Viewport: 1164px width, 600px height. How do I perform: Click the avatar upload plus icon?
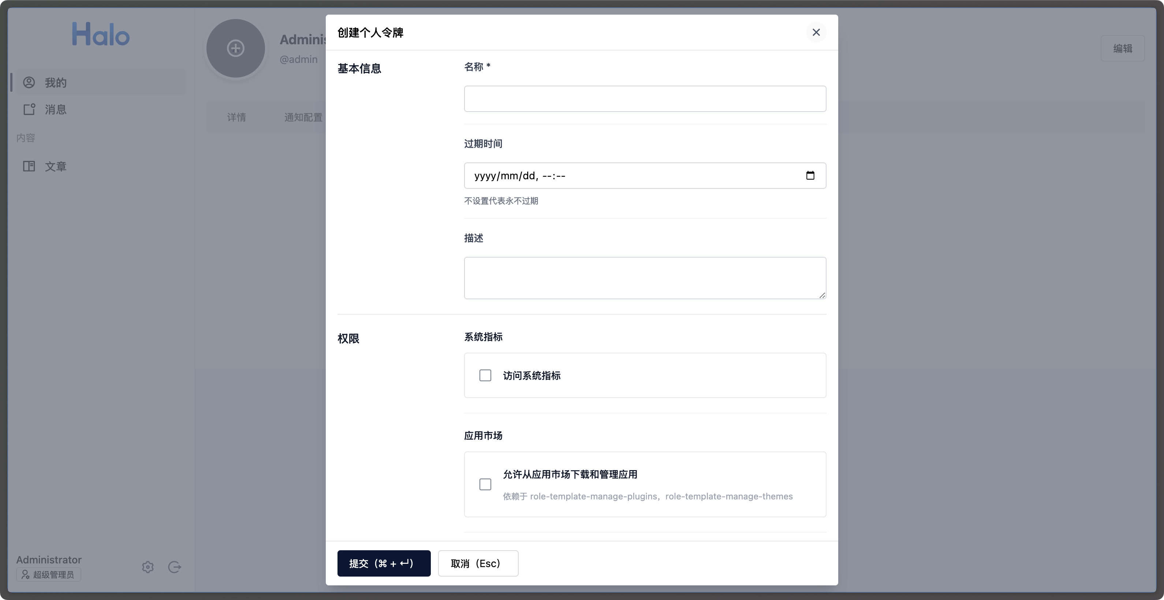pos(235,48)
